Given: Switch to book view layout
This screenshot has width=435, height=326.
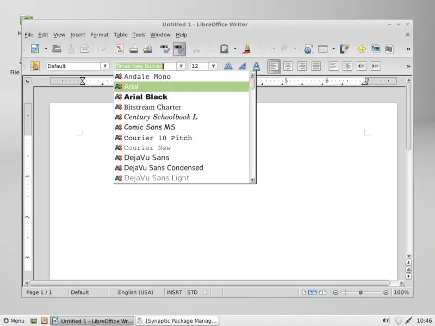Looking at the screenshot, I should tap(322, 292).
